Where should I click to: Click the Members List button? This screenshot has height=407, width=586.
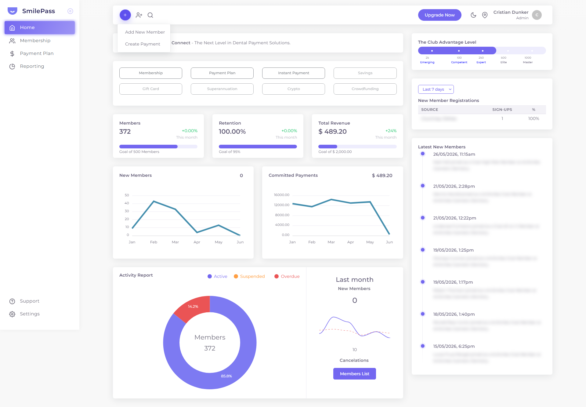(354, 374)
